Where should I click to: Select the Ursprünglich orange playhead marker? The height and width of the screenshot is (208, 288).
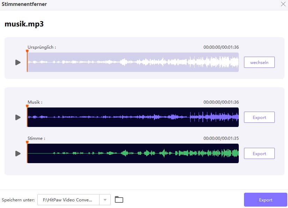click(x=27, y=51)
